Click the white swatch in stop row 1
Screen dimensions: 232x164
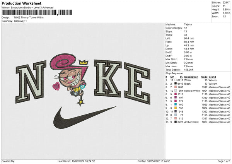pos(176,80)
